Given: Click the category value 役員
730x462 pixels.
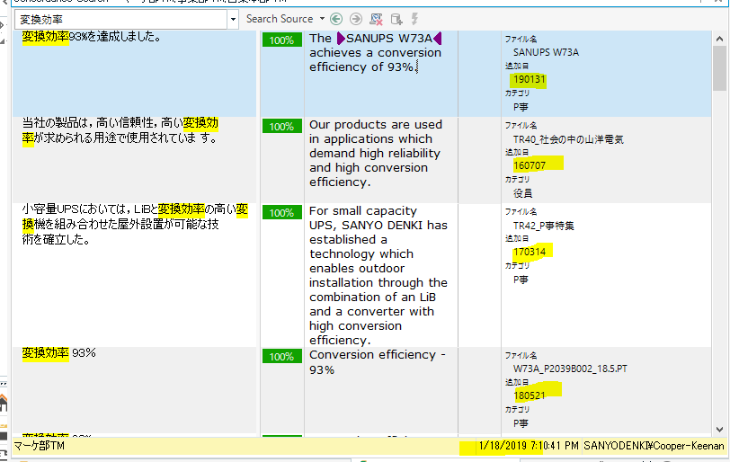Looking at the screenshot, I should pyautogui.click(x=522, y=193).
